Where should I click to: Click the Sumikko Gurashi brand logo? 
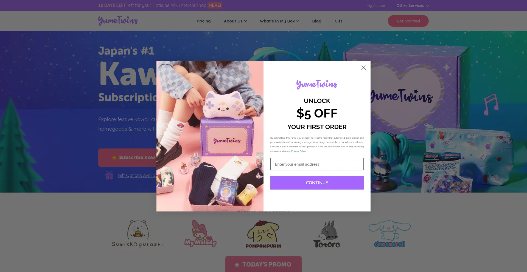[137, 234]
